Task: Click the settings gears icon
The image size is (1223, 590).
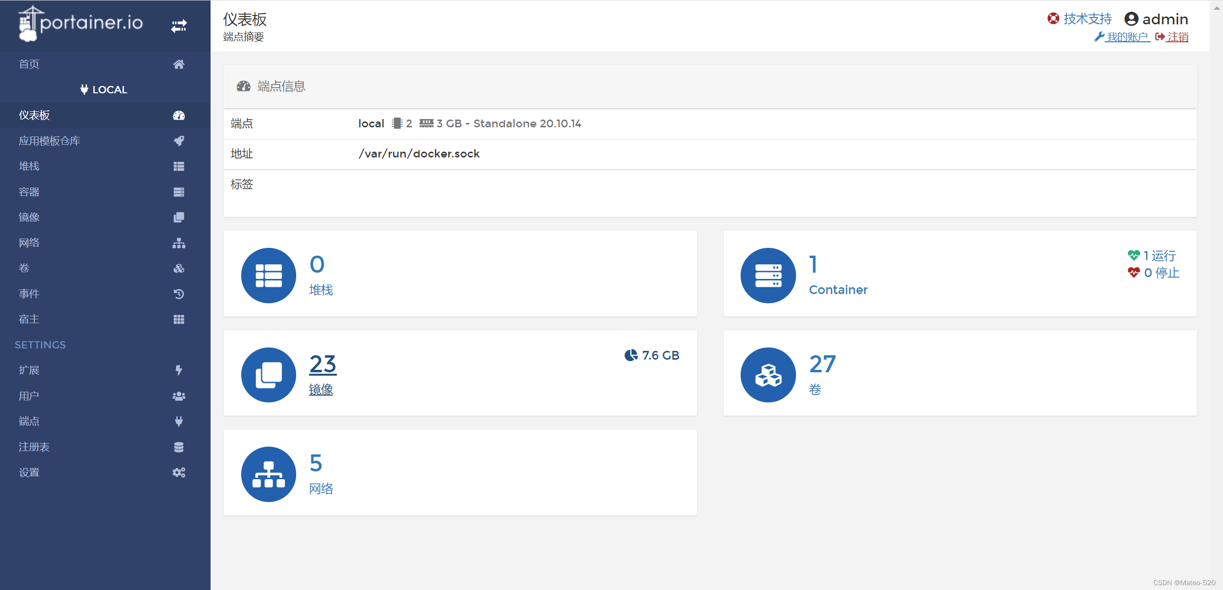Action: [179, 472]
